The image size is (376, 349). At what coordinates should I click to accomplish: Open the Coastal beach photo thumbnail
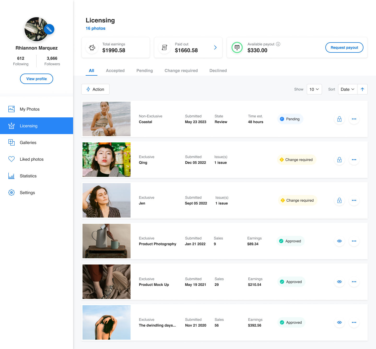coord(107,119)
